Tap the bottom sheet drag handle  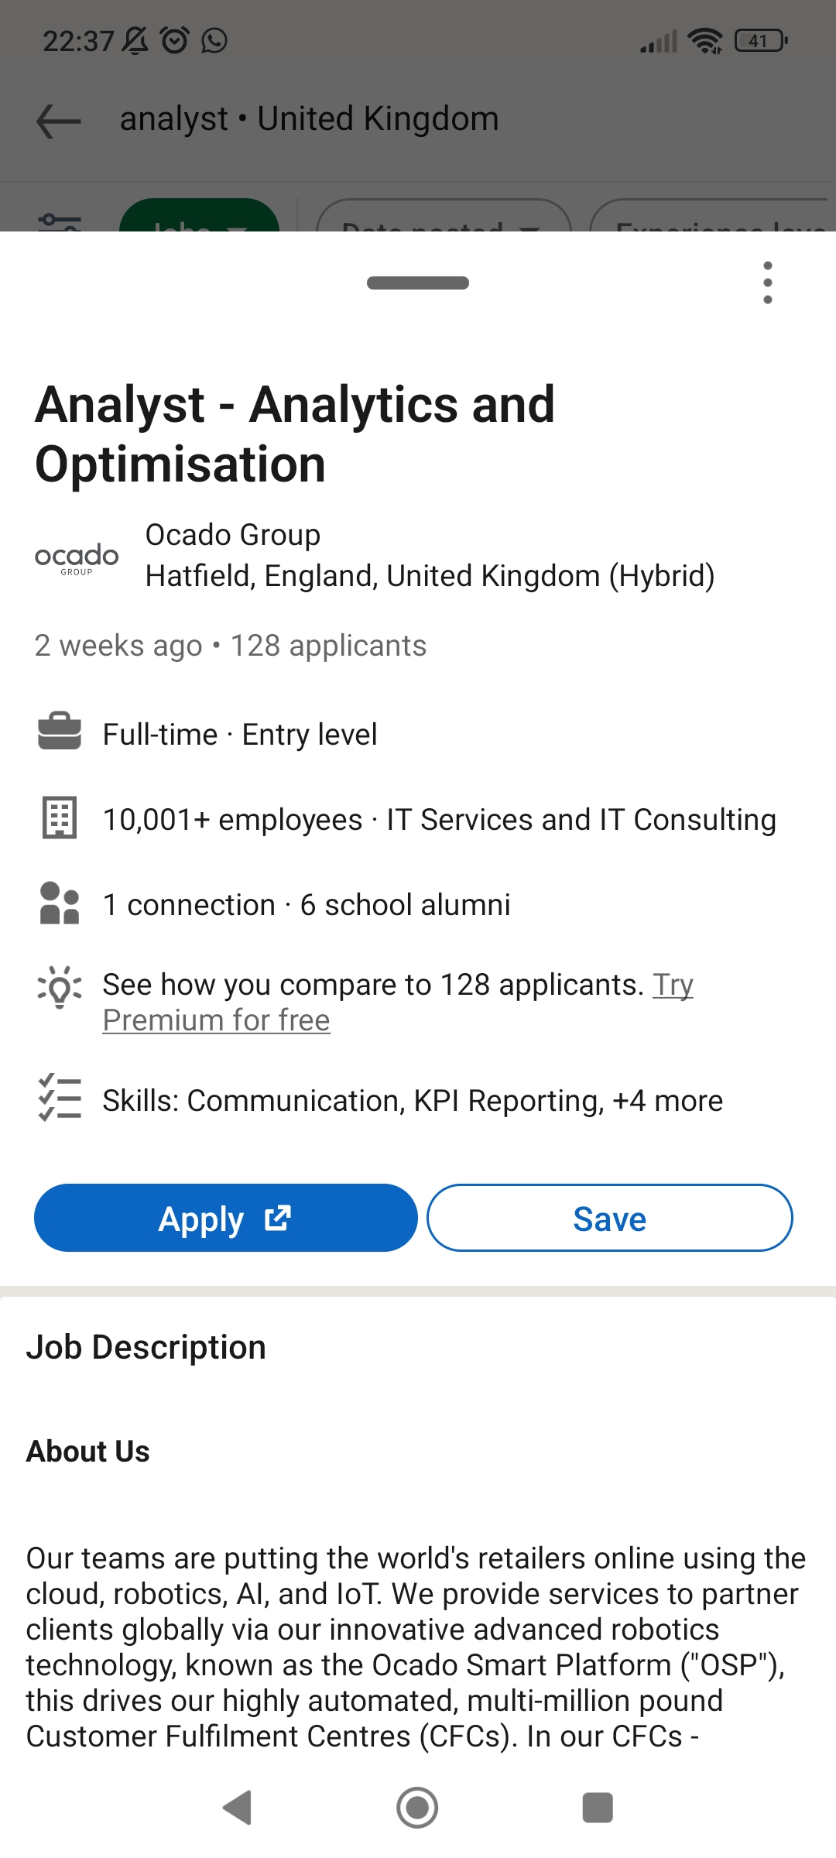tap(418, 283)
